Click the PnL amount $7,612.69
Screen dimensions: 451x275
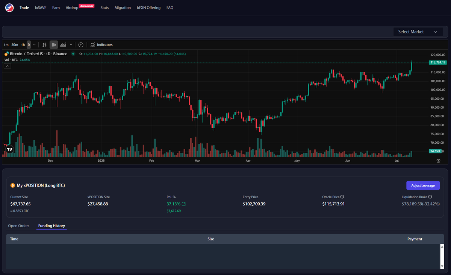174,211
